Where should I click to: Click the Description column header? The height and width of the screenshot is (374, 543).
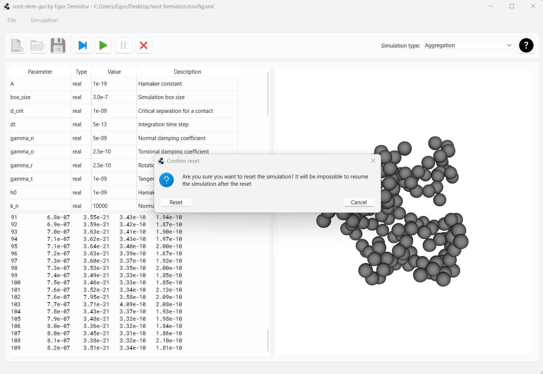point(187,72)
